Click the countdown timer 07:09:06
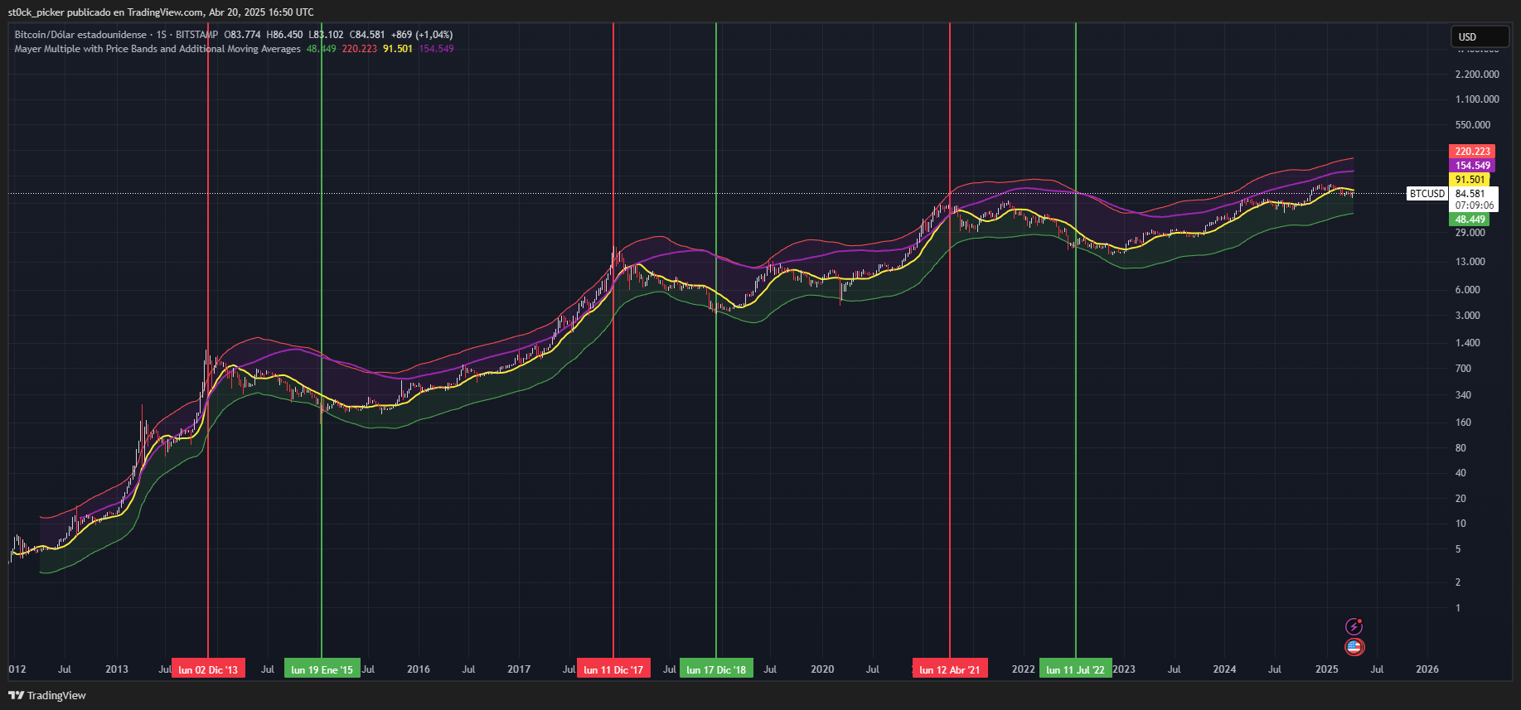The image size is (1521, 710). tap(1475, 205)
